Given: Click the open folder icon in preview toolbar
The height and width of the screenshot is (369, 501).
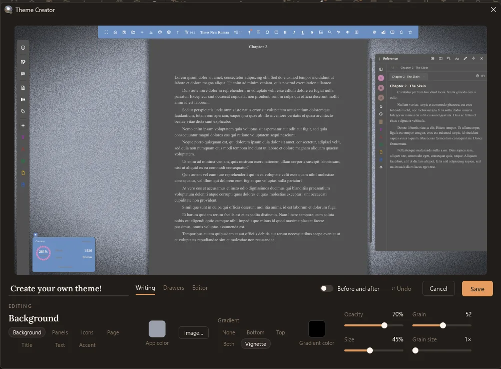Looking at the screenshot, I should [133, 32].
